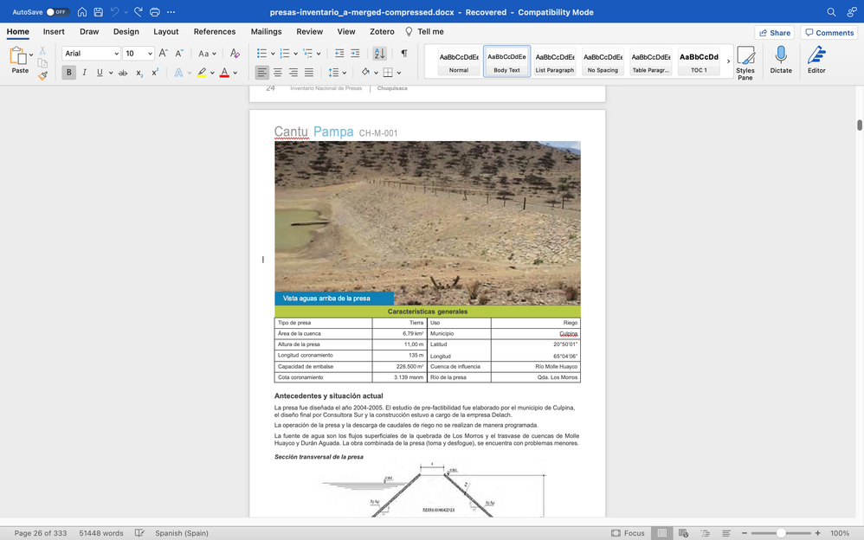Toggle show paragraph marks

point(404,54)
